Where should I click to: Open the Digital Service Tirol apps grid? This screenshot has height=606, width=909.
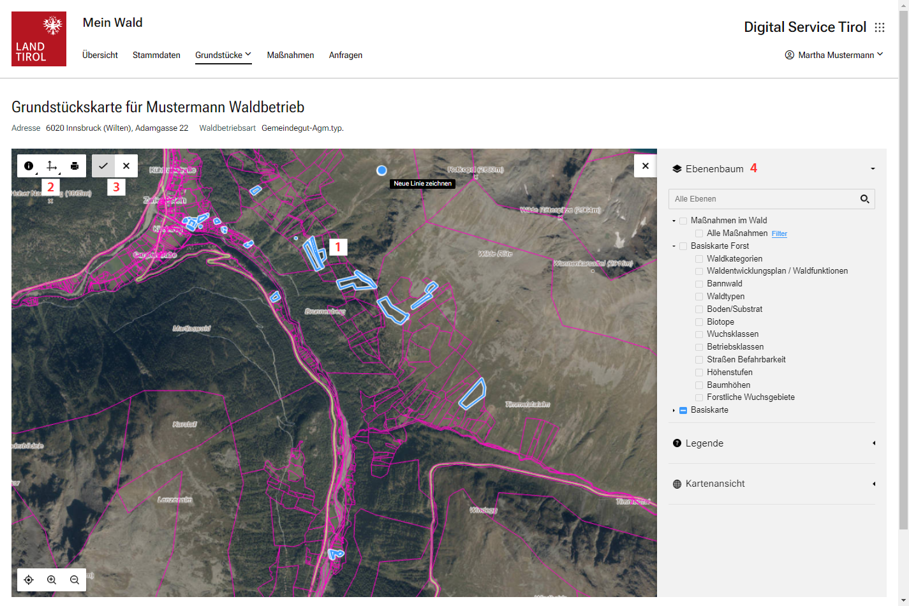tap(880, 27)
